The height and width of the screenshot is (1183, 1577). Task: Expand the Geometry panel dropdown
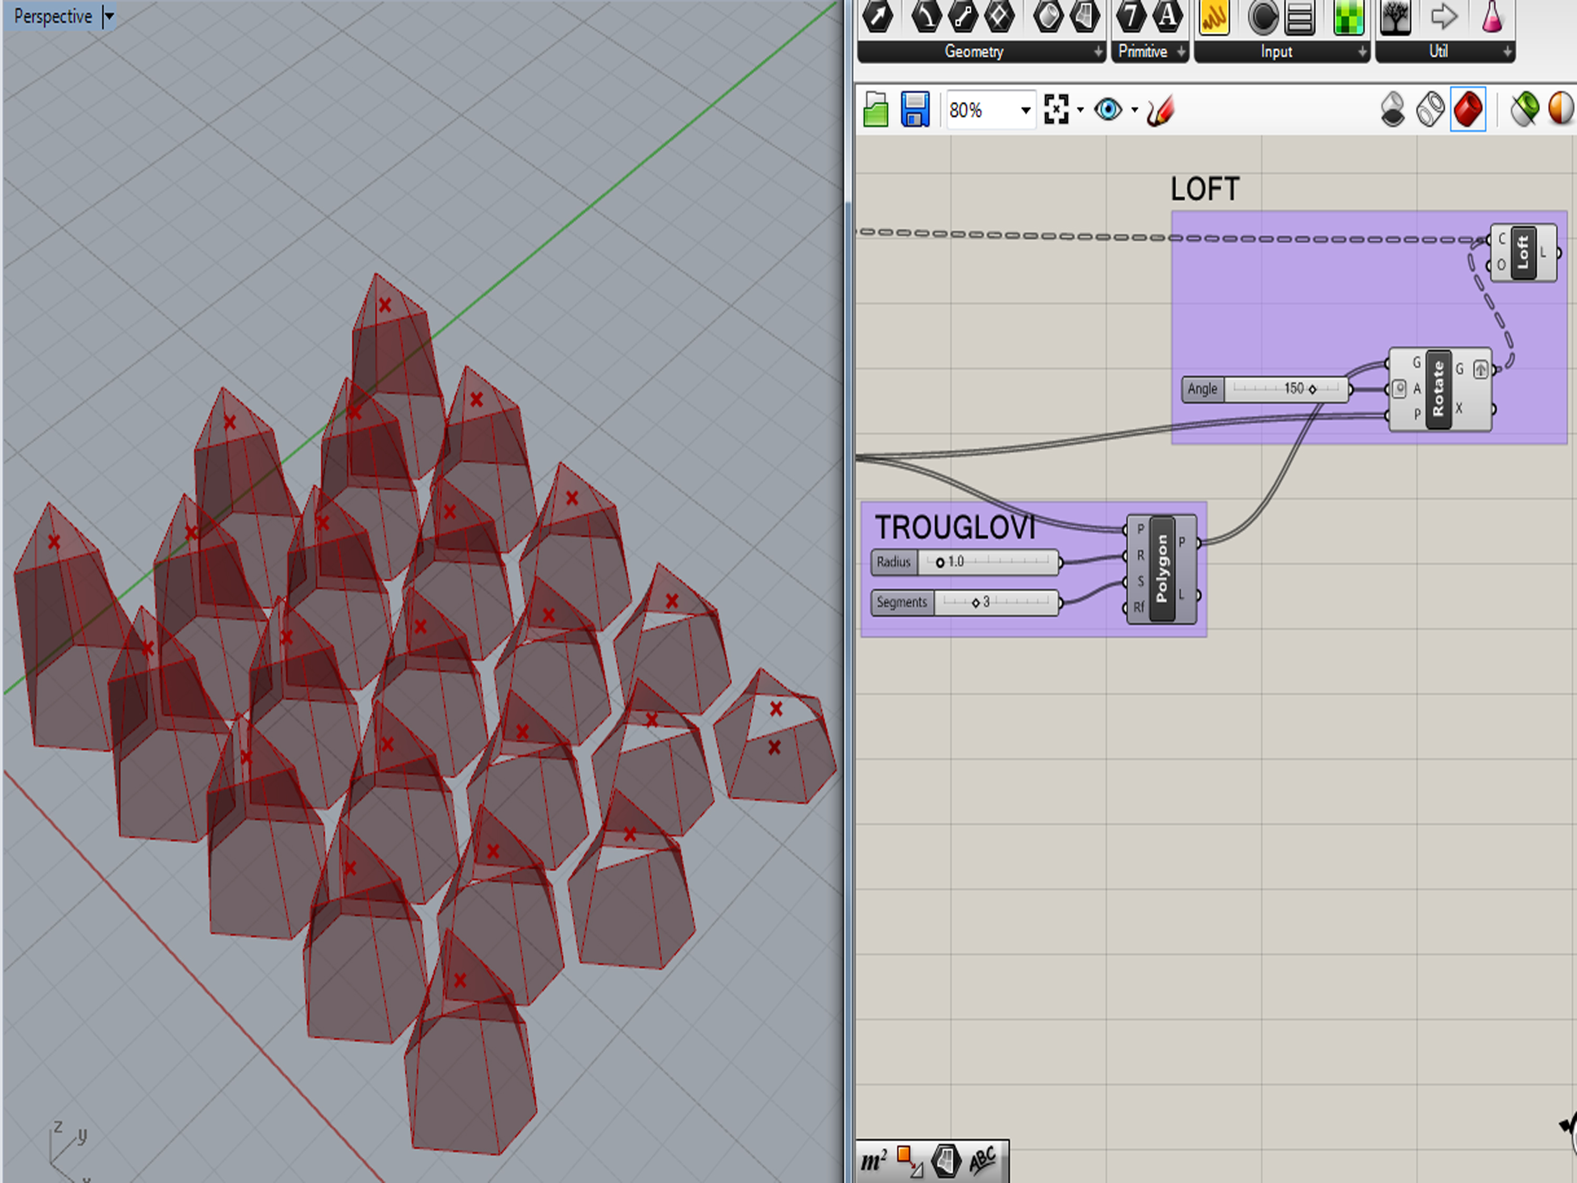1098,52
